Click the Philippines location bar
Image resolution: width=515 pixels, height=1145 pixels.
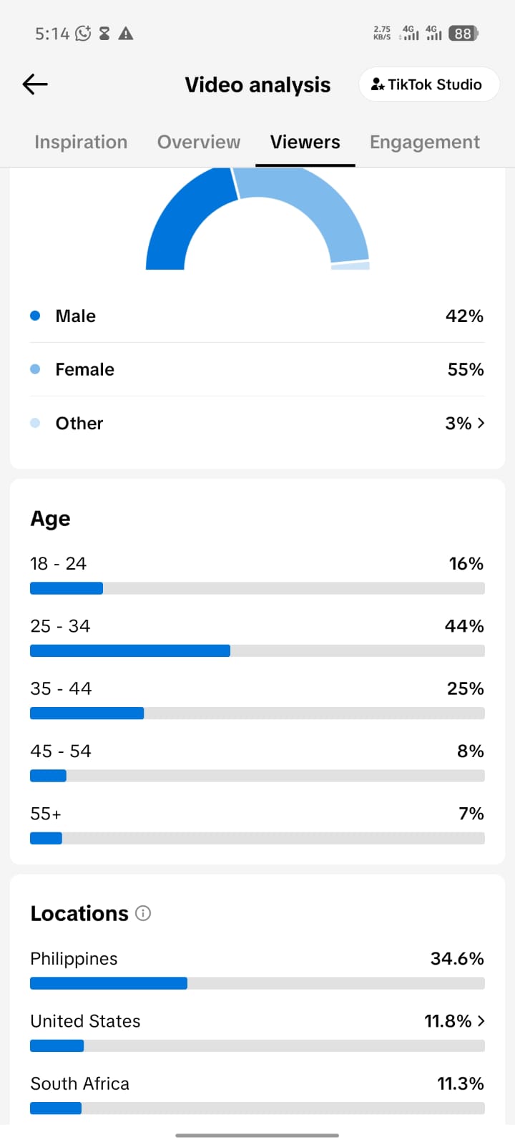click(x=257, y=983)
